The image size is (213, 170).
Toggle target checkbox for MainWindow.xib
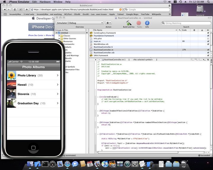point(208,44)
